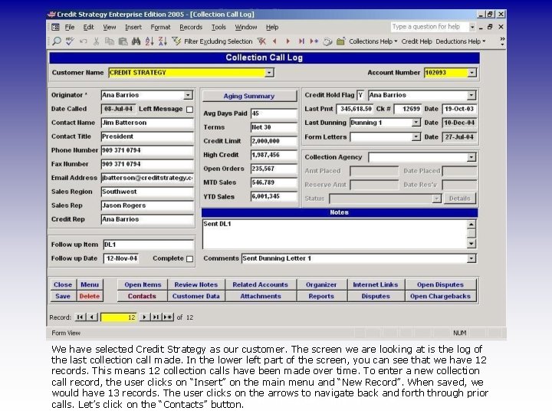Tick the Complete checkbox

tap(190, 259)
